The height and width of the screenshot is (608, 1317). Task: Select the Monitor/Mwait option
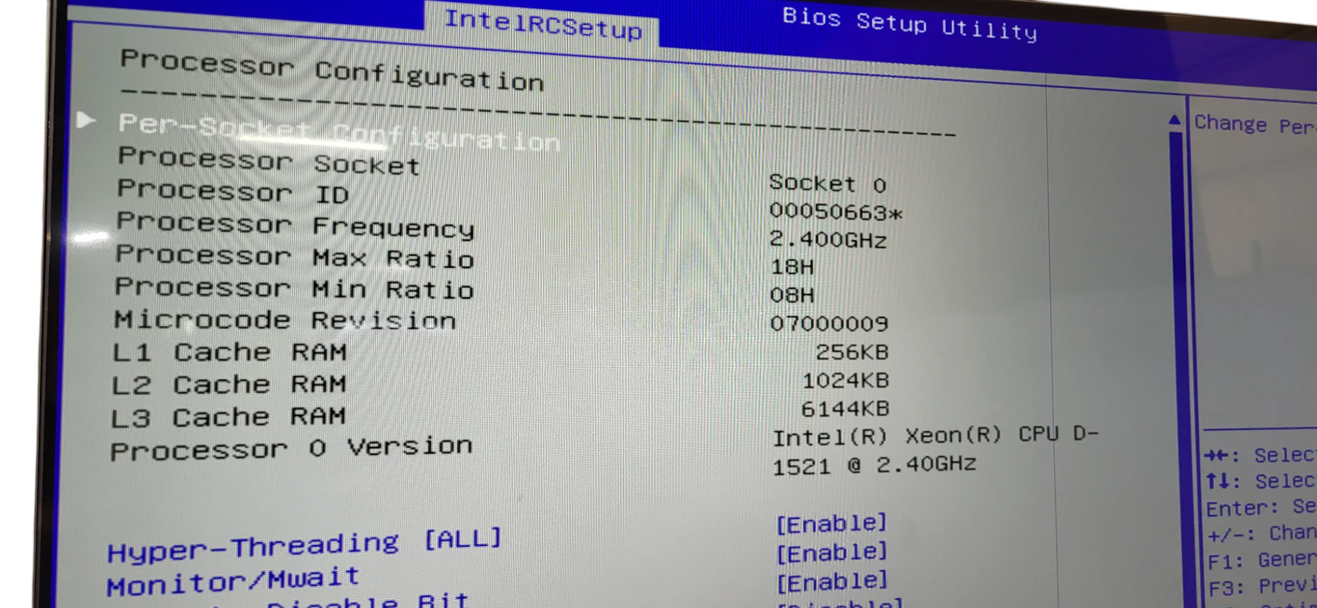click(x=233, y=581)
